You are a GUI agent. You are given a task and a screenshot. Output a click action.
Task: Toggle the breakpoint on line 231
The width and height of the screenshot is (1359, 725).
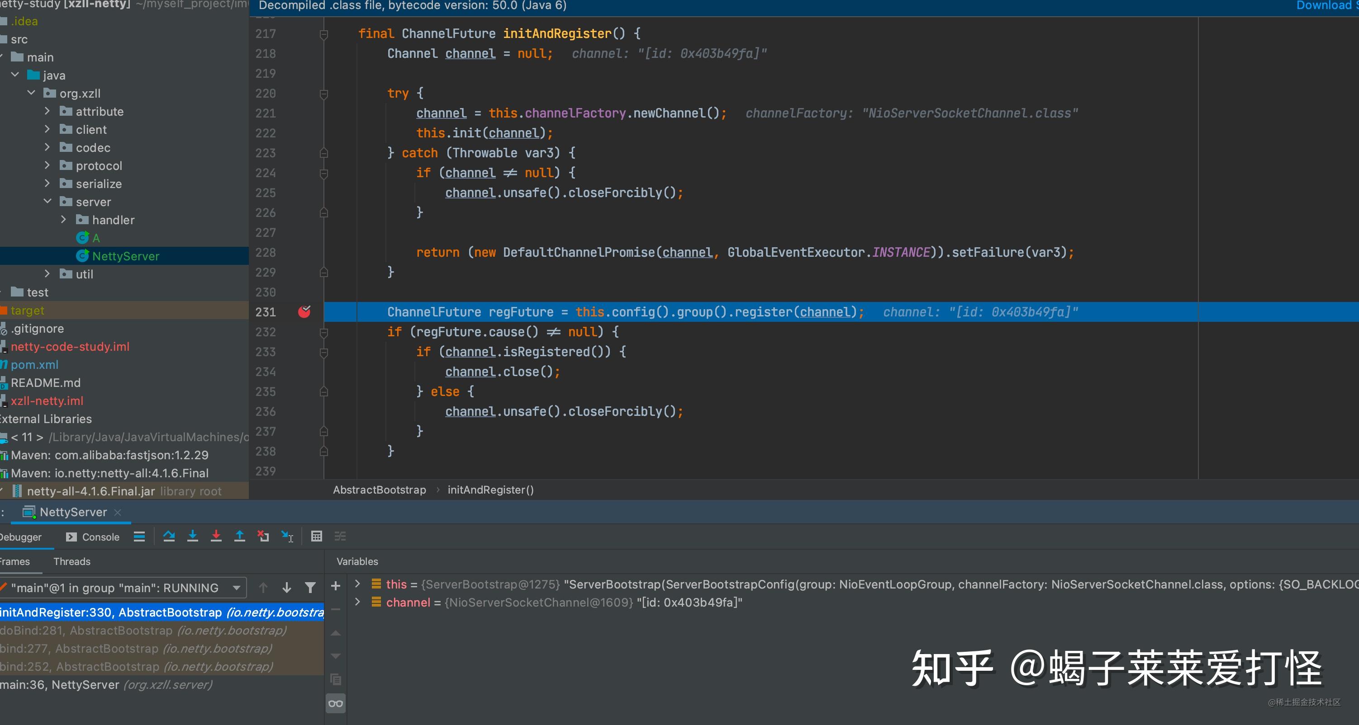304,311
